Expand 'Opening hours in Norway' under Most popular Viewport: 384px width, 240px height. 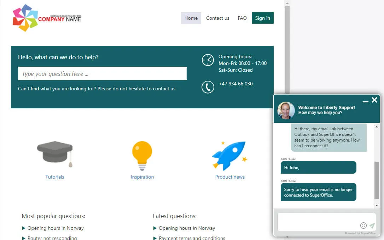(x=56, y=228)
